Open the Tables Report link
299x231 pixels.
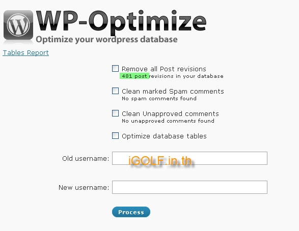point(26,52)
